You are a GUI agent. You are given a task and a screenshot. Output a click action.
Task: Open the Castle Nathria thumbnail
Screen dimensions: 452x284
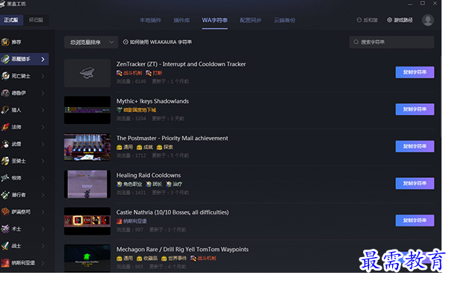tap(87, 221)
